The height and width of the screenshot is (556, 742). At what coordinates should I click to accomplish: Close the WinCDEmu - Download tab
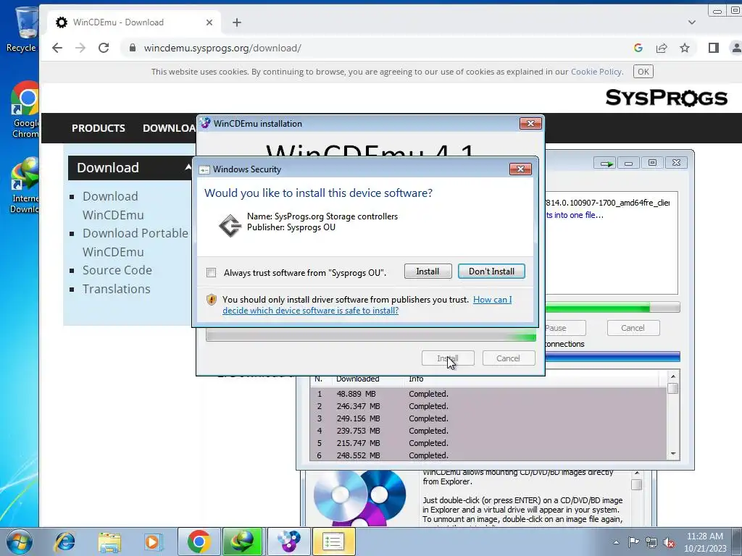coord(209,22)
